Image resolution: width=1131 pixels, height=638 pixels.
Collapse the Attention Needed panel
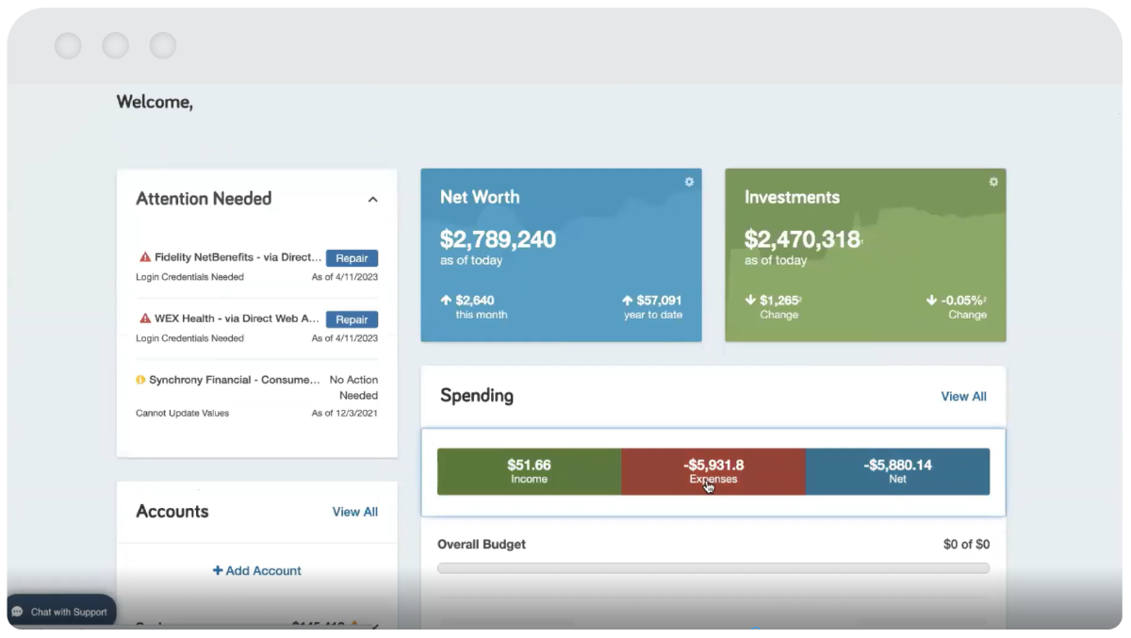[x=372, y=199]
